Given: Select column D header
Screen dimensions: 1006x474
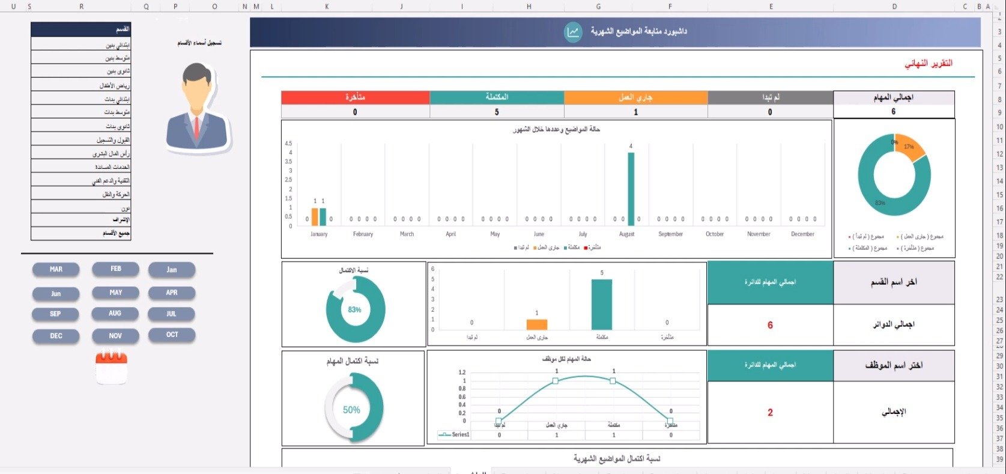Looking at the screenshot, I should click(894, 7).
